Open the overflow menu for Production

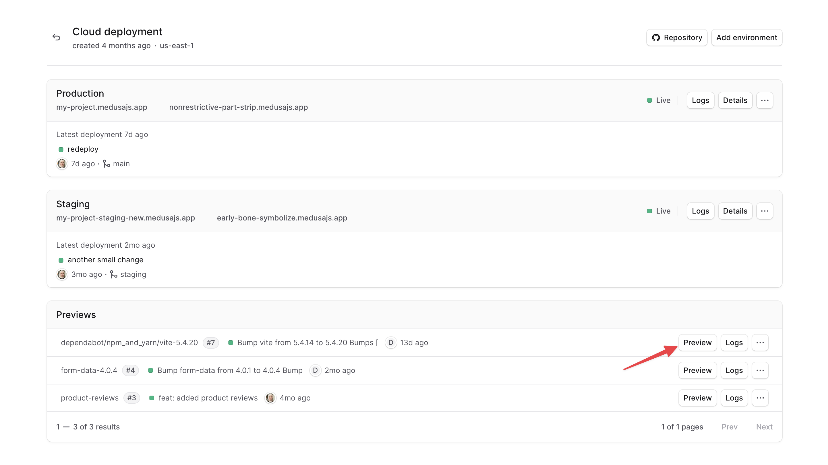[x=765, y=100]
